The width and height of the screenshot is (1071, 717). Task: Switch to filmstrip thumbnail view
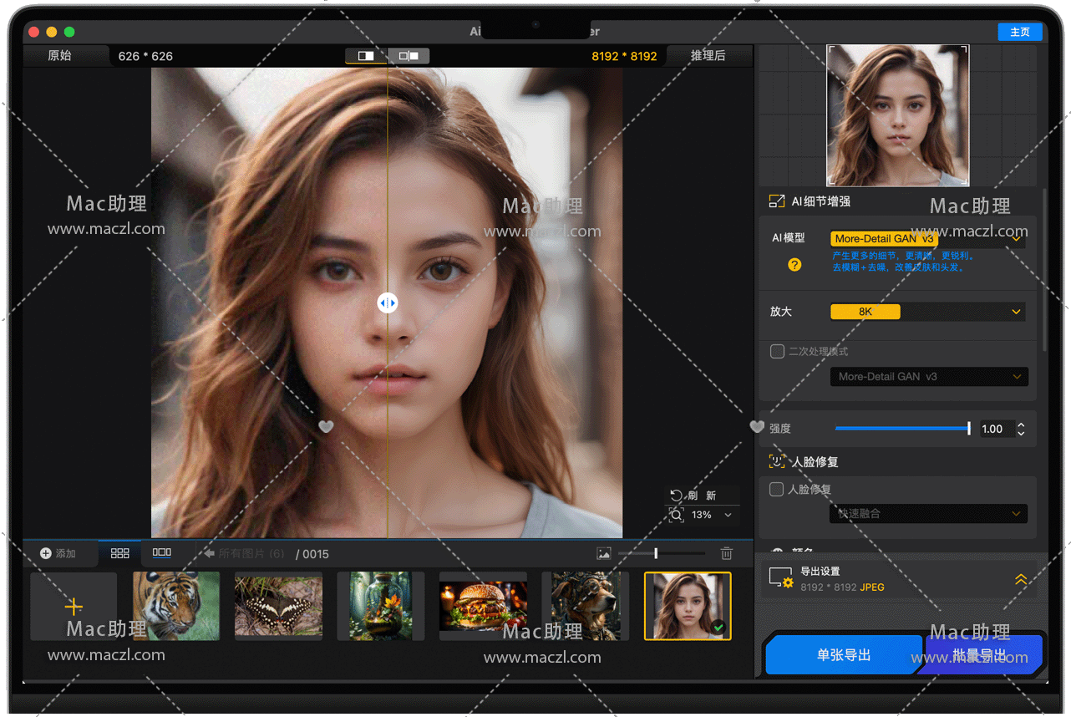pyautogui.click(x=162, y=553)
